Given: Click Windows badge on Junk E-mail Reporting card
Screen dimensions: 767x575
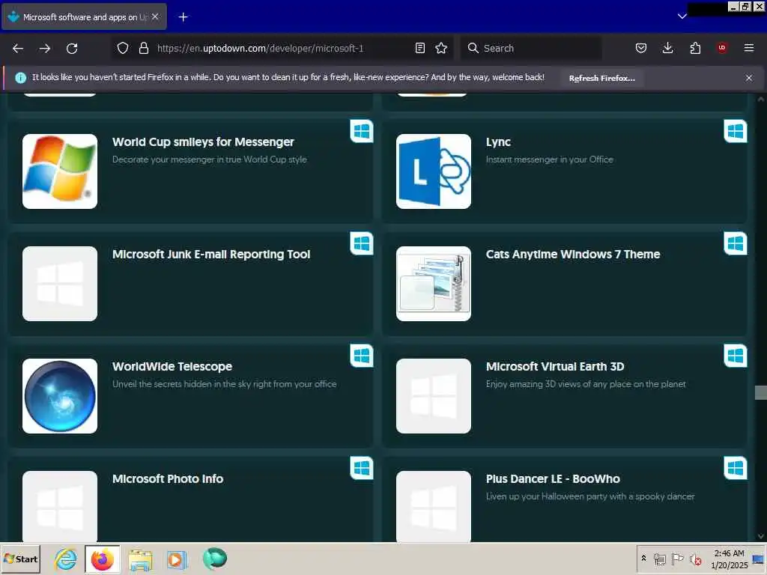Looking at the screenshot, I should point(362,243).
